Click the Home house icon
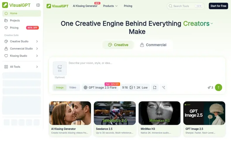 click(x=6, y=13)
